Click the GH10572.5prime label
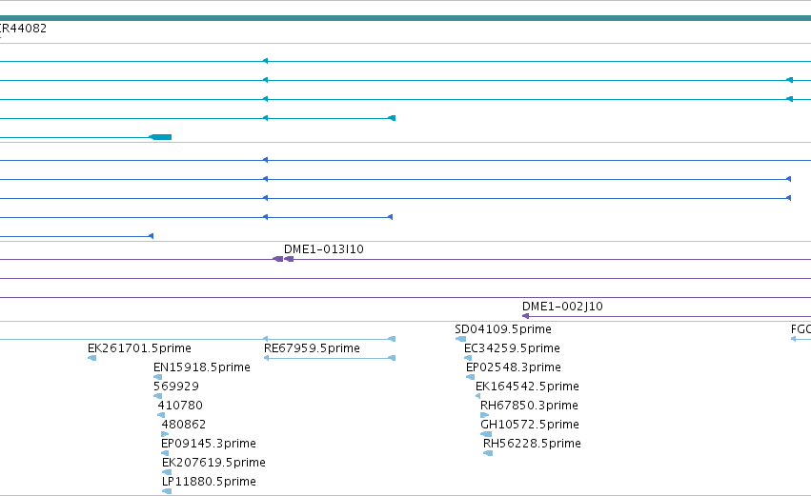 [530, 425]
